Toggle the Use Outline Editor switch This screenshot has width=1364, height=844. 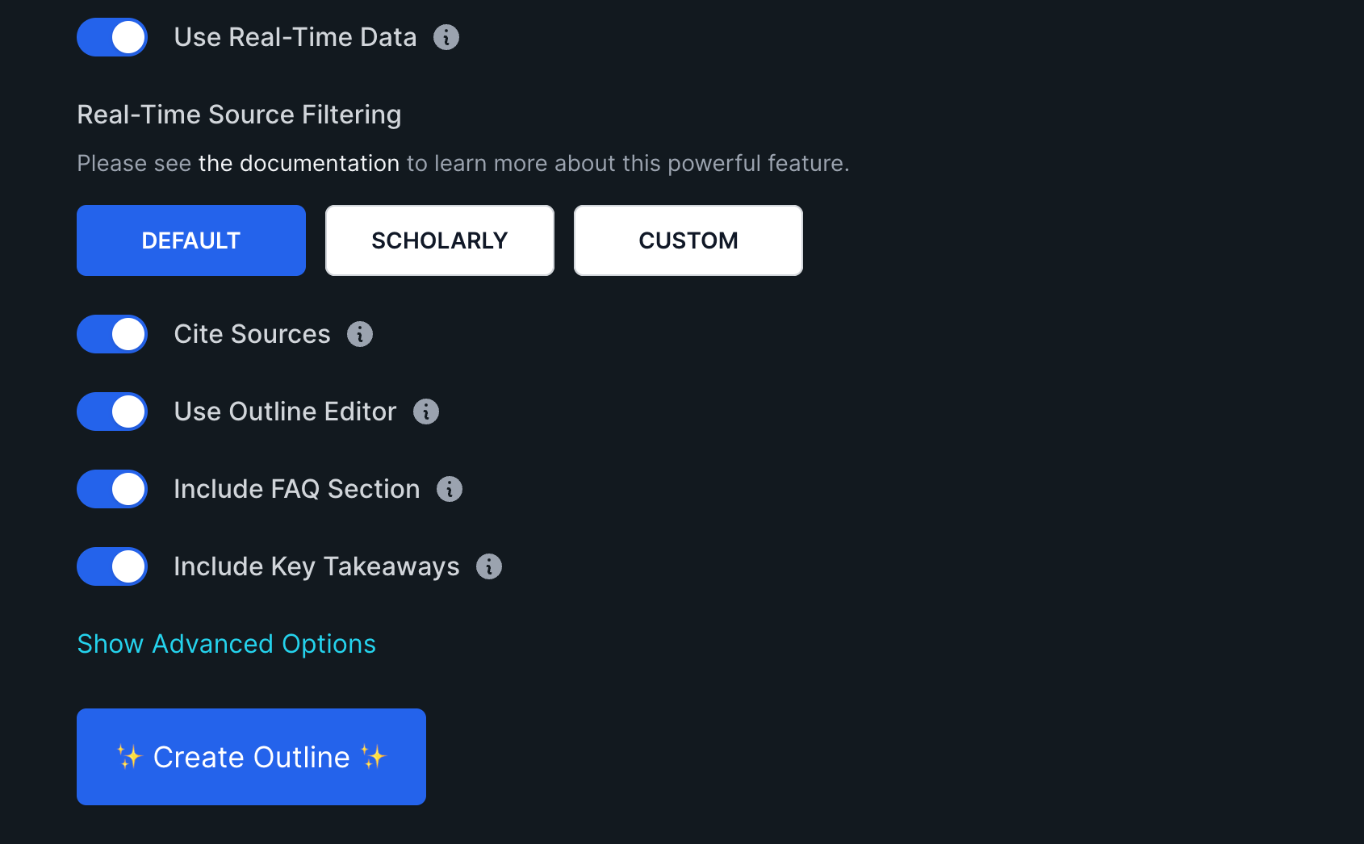pyautogui.click(x=112, y=412)
